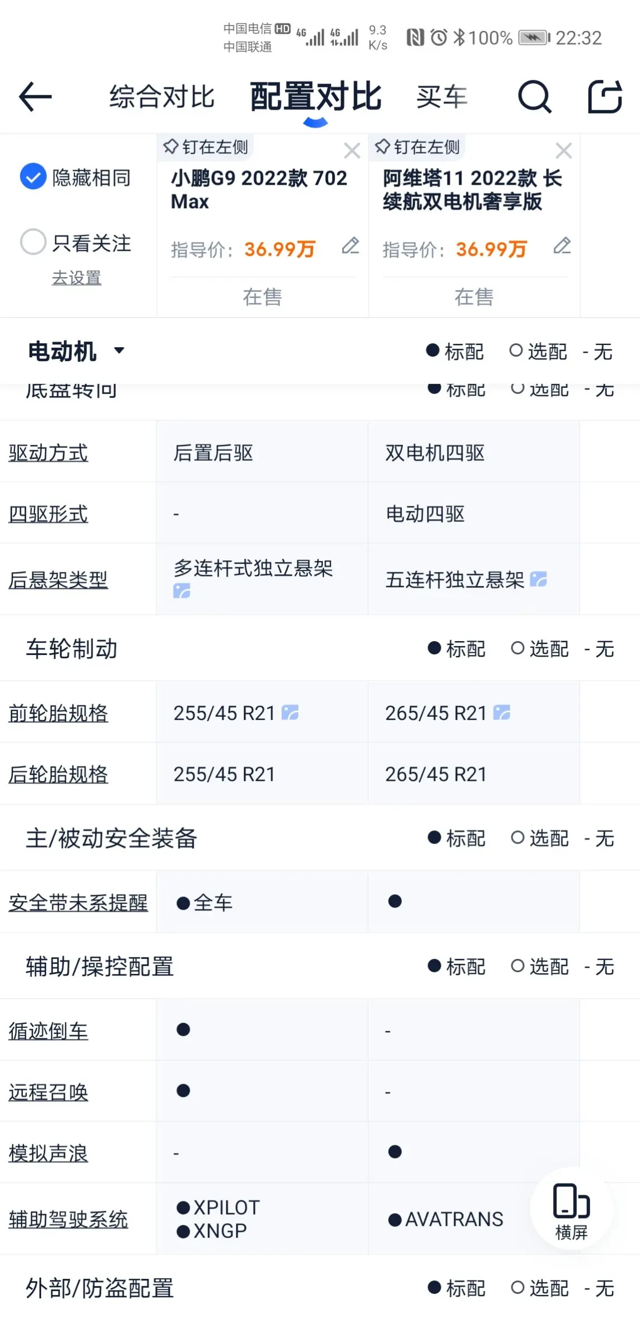Screen dimensions: 640x1320
Task: Tap the back arrow icon
Action: 35,96
